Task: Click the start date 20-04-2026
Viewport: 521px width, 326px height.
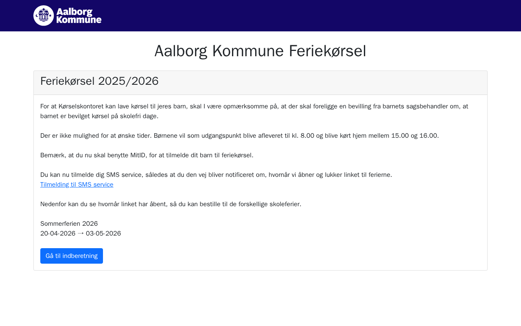Action: (x=58, y=233)
